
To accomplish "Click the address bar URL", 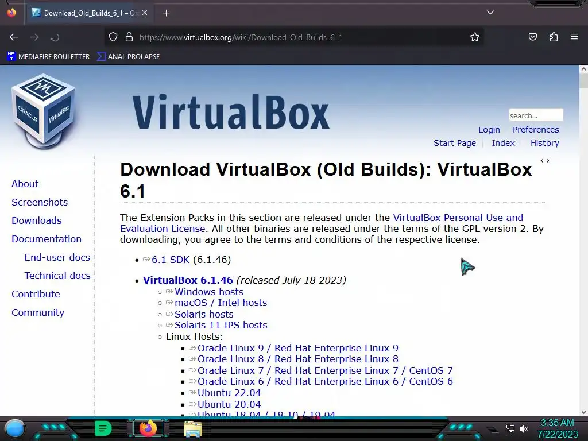I will coord(241,37).
